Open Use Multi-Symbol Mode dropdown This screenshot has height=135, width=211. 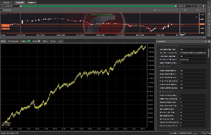(193, 49)
